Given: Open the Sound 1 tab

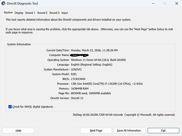Looking at the screenshot, I should click(x=30, y=13).
